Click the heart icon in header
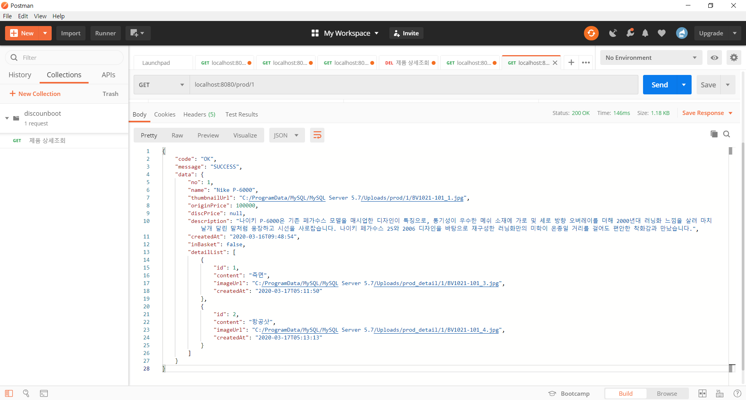Image resolution: width=746 pixels, height=400 pixels. pyautogui.click(x=661, y=33)
